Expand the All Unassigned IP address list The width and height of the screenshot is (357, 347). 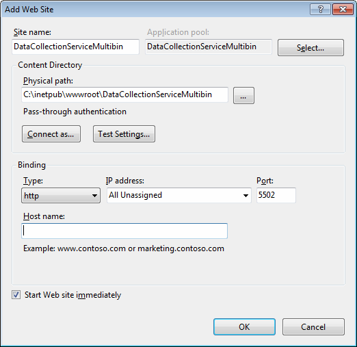pyautogui.click(x=179, y=195)
